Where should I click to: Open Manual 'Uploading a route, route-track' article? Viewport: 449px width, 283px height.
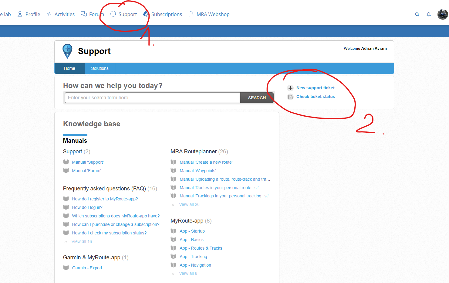coord(225,179)
